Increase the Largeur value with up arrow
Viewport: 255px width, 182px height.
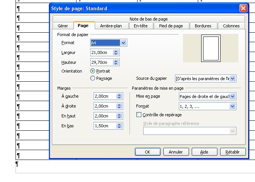coord(116,51)
